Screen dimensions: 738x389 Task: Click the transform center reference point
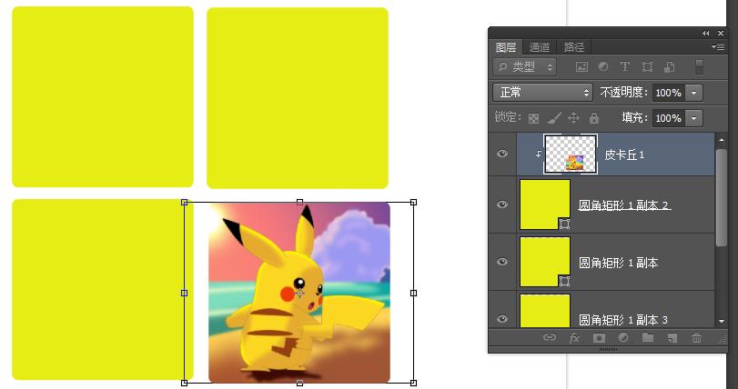299,294
